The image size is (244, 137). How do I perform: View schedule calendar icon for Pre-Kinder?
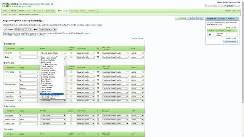click(98, 53)
